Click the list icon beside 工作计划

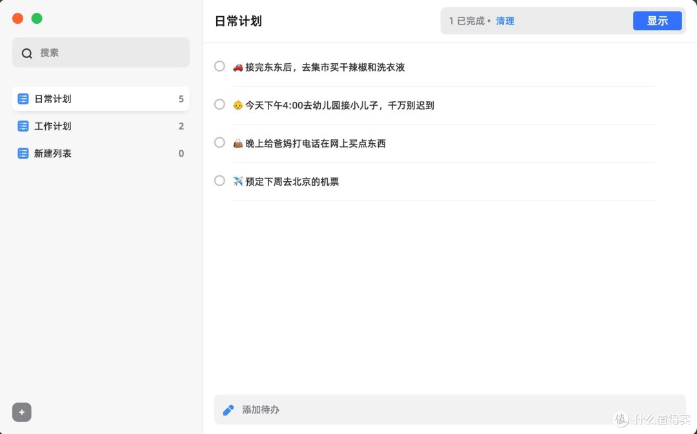tap(23, 126)
